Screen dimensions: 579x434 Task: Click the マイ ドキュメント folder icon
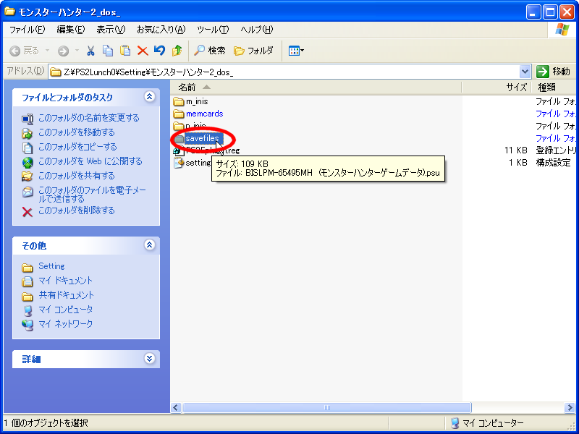click(28, 281)
